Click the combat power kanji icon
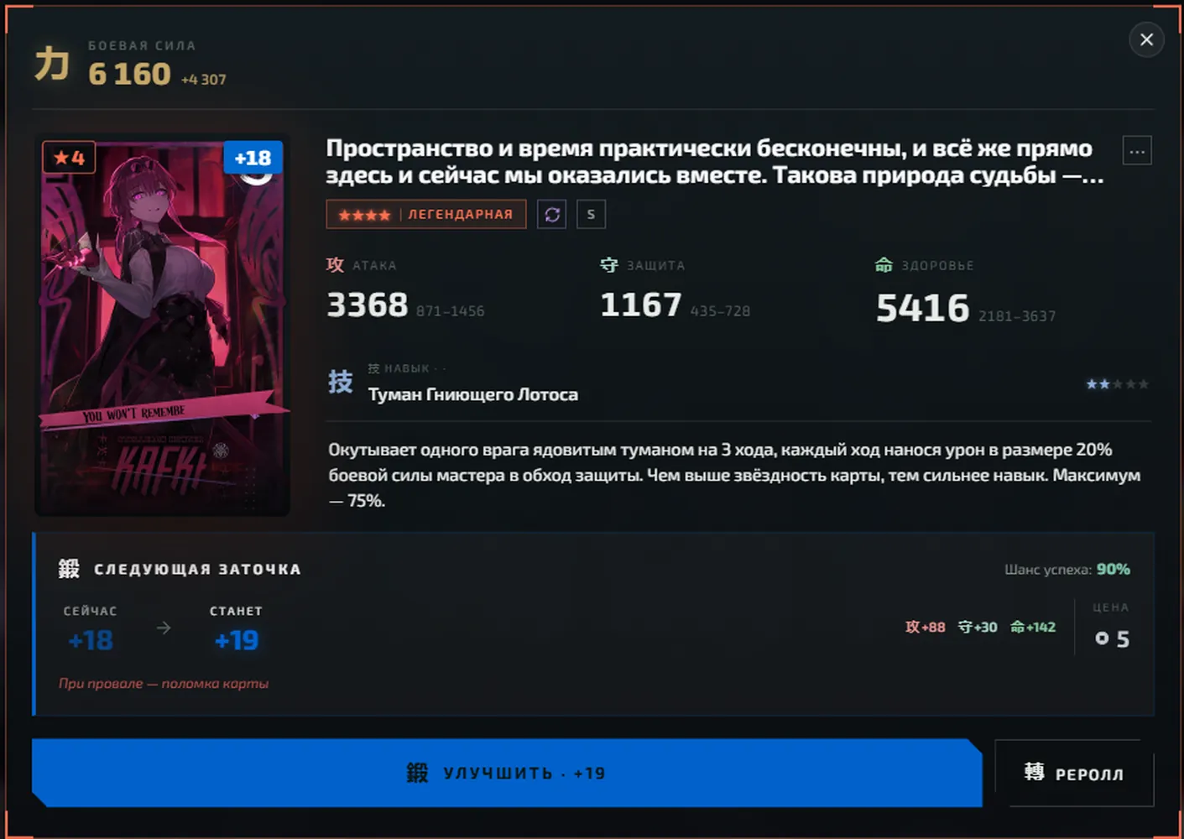This screenshot has height=839, width=1184. [x=51, y=64]
